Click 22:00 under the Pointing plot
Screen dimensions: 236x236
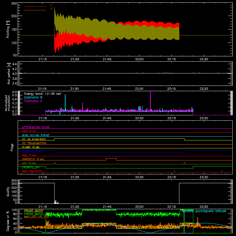(139, 59)
